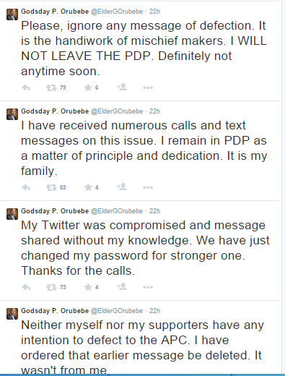Open profile avatar on the first tweet
The height and width of the screenshot is (376, 285).
pyautogui.click(x=12, y=14)
